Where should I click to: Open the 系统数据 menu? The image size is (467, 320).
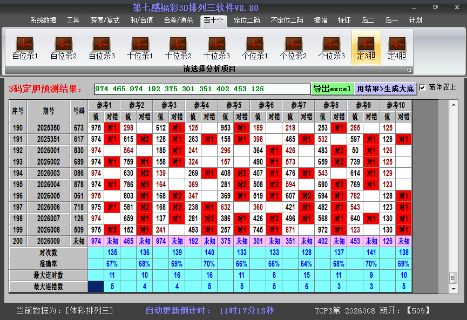pyautogui.click(x=43, y=20)
